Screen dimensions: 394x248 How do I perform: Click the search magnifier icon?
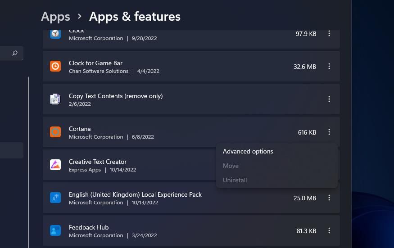15,53
